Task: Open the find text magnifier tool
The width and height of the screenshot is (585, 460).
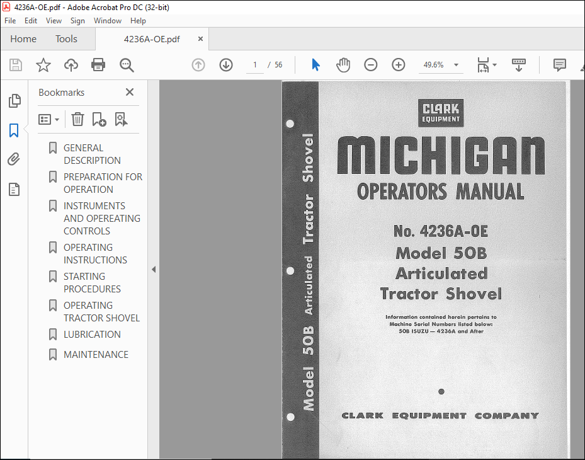Action: [127, 65]
